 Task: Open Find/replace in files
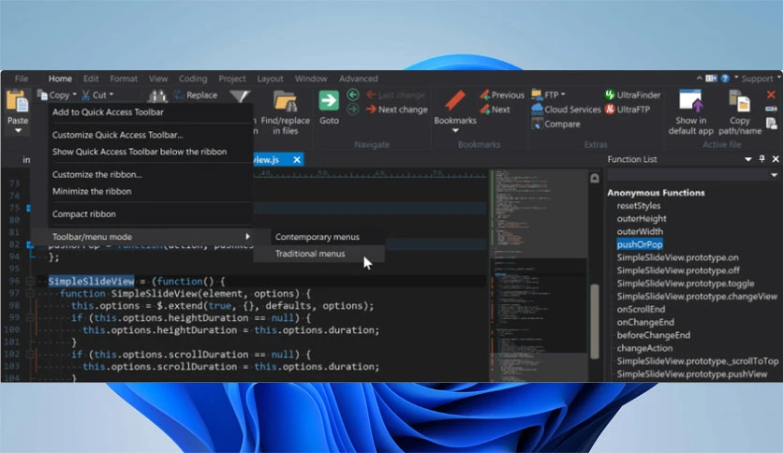coord(285,113)
